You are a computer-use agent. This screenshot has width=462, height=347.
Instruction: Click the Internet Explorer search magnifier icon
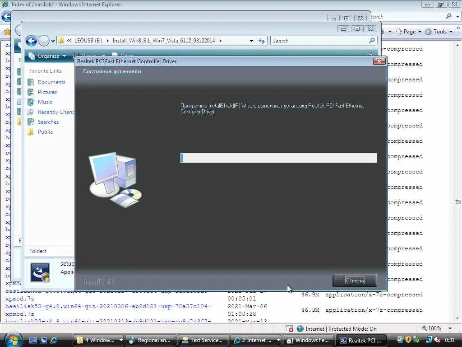pyautogui.click(x=448, y=16)
